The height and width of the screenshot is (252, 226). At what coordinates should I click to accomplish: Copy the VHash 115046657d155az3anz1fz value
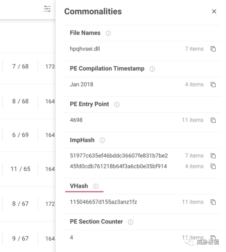[x=213, y=202]
